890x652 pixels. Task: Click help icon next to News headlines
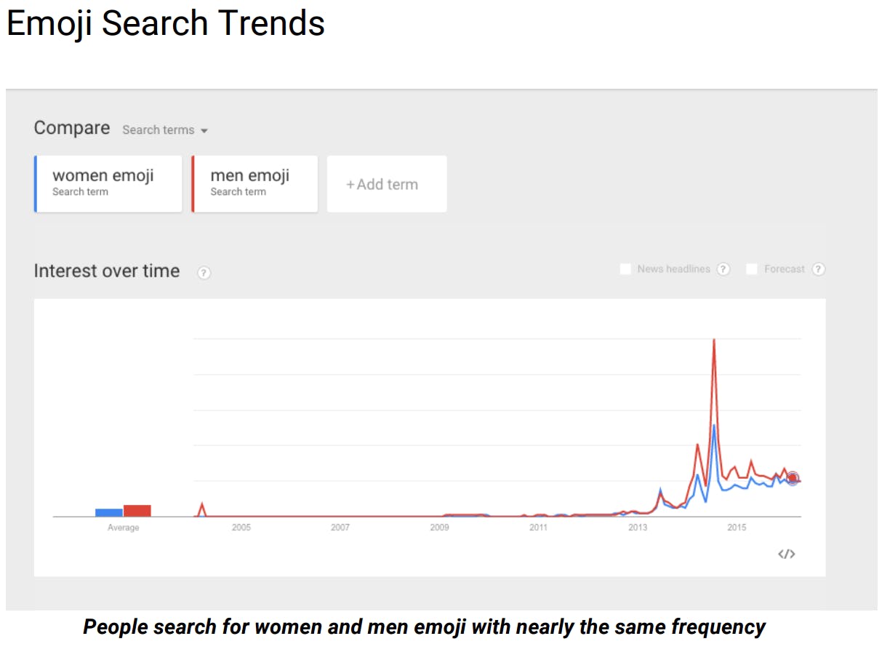723,269
